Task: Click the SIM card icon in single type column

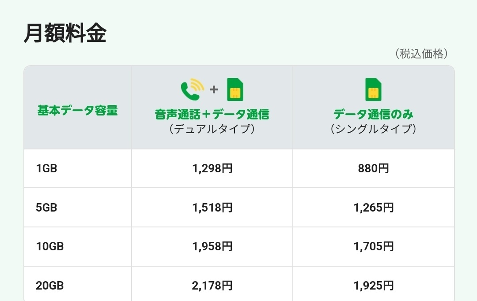Action: coord(373,89)
